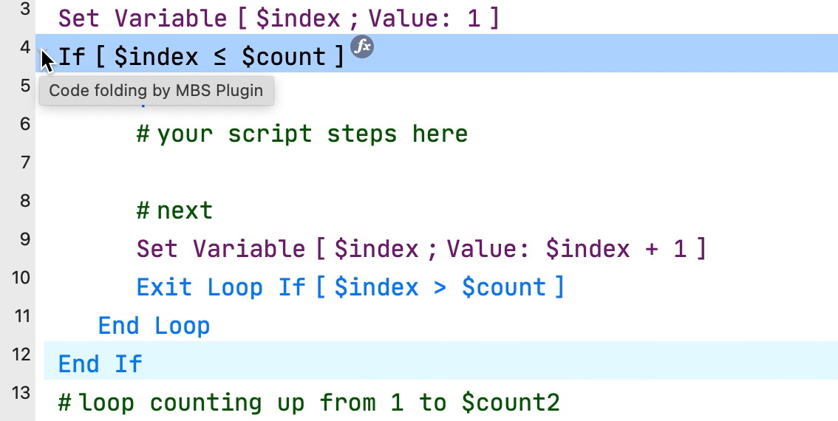The image size is (838, 421).
Task: Open the fx calculation icon on line 4
Action: 362,47
